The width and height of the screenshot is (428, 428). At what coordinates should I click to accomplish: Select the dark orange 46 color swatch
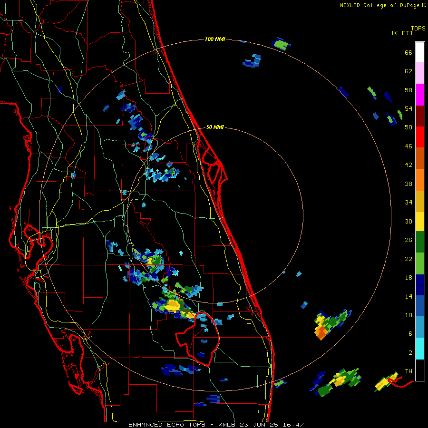click(x=420, y=158)
